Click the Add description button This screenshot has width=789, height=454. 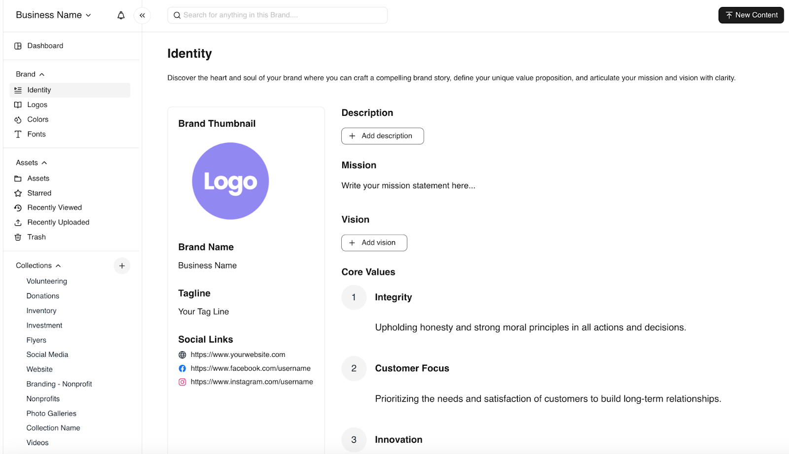tap(382, 136)
